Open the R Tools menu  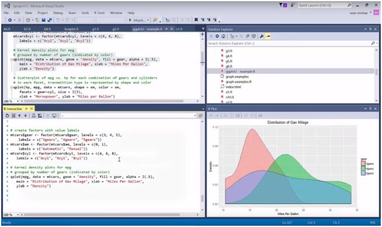[x=100, y=13]
